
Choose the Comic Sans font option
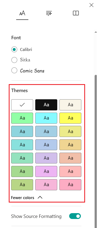click(28, 71)
